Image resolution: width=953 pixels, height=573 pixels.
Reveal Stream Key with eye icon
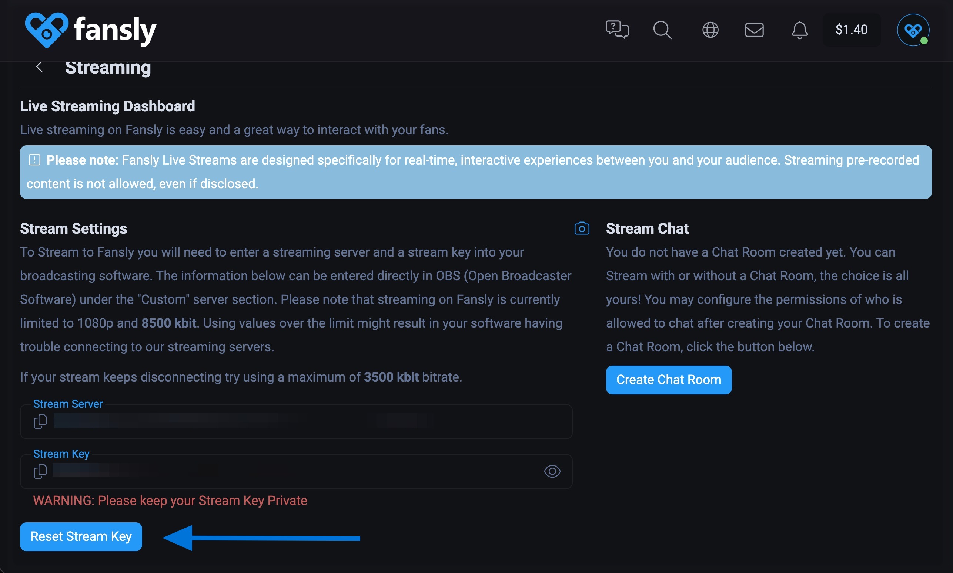coord(552,471)
